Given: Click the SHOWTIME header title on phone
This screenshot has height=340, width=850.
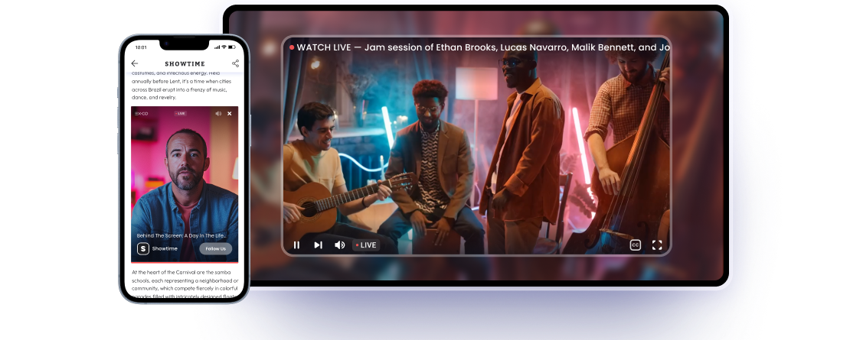Looking at the screenshot, I should (x=185, y=63).
